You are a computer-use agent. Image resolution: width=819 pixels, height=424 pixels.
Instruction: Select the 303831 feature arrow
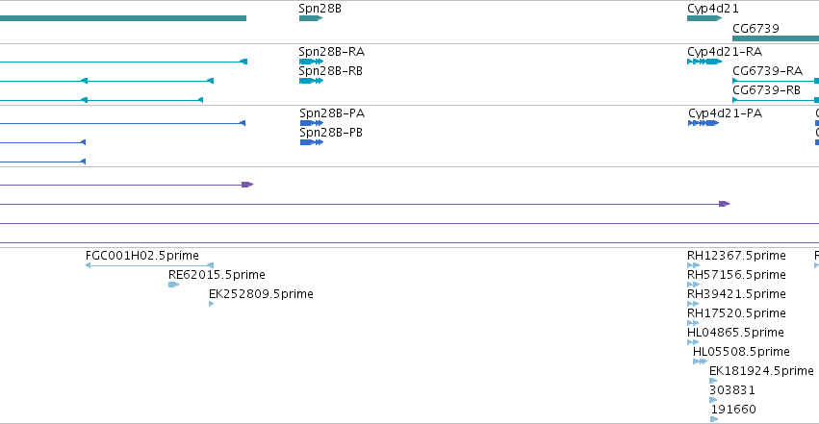[x=713, y=400]
